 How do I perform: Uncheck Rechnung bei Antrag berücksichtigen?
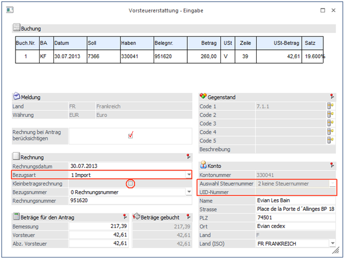(131, 135)
